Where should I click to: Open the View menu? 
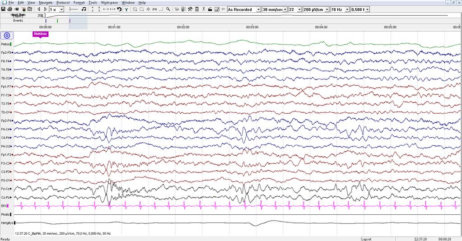click(x=31, y=3)
